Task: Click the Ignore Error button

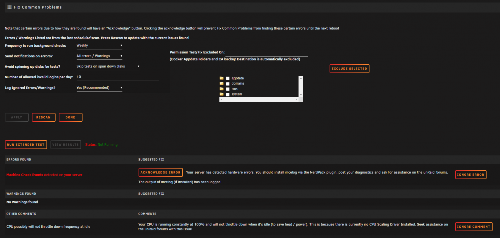Action: pos(471,175)
